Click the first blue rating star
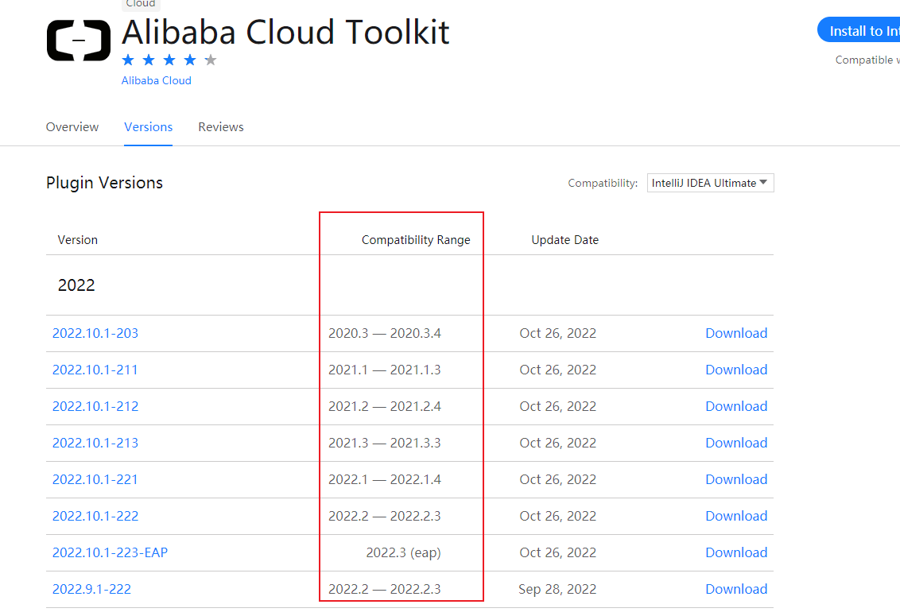The image size is (900, 616). pos(128,60)
